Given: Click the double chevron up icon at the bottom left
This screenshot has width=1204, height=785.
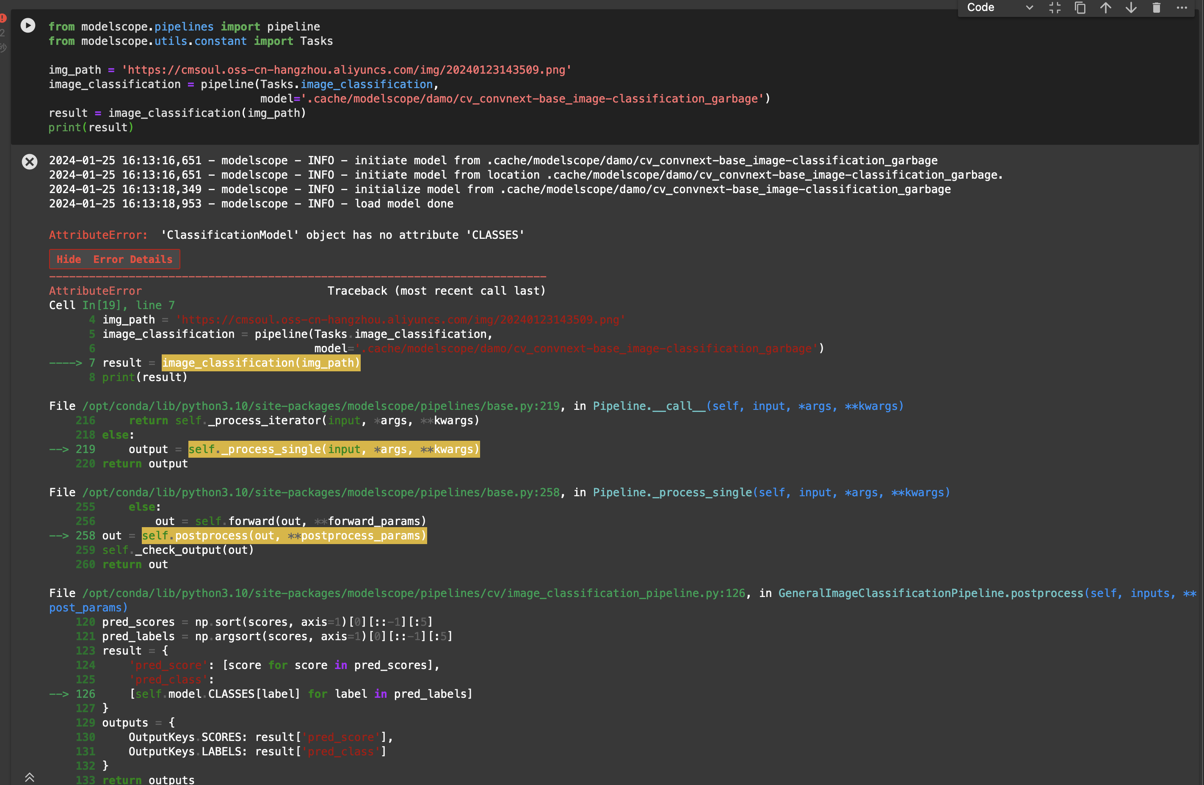Looking at the screenshot, I should [x=30, y=777].
